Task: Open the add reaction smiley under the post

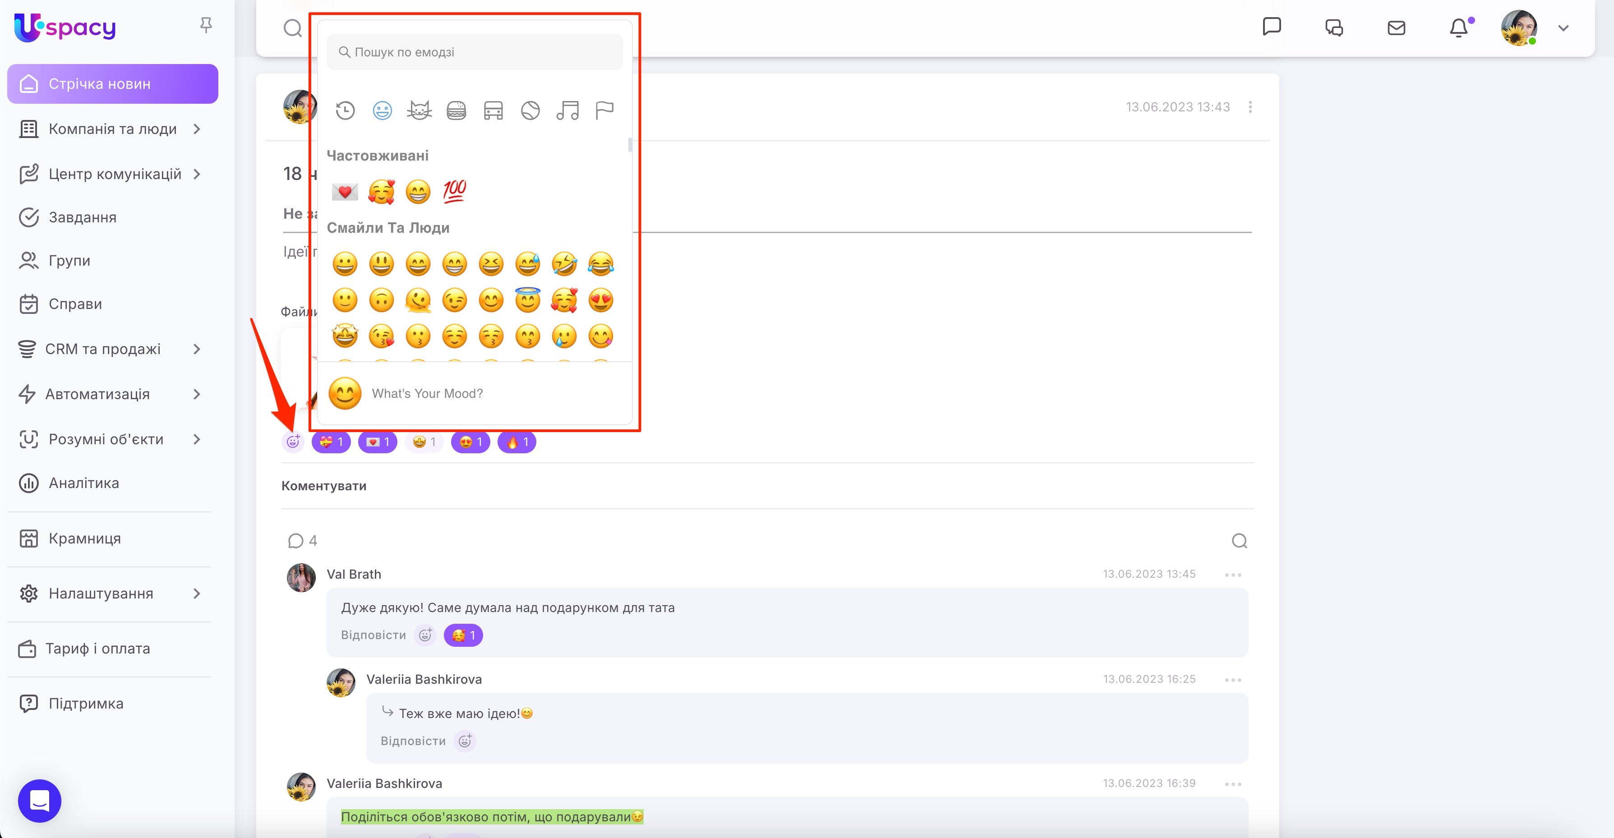Action: 293,442
